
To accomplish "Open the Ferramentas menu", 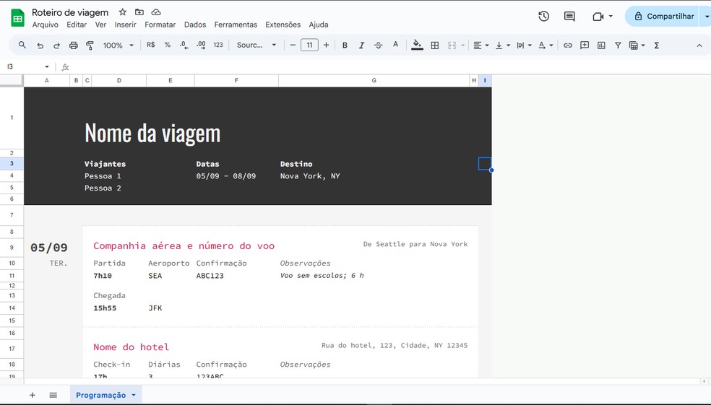I will coord(236,25).
